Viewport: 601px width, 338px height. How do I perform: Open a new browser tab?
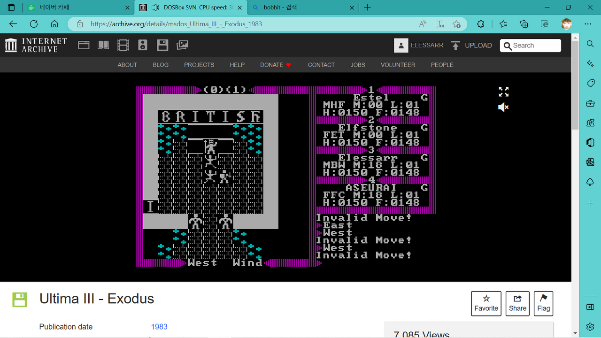368,8
